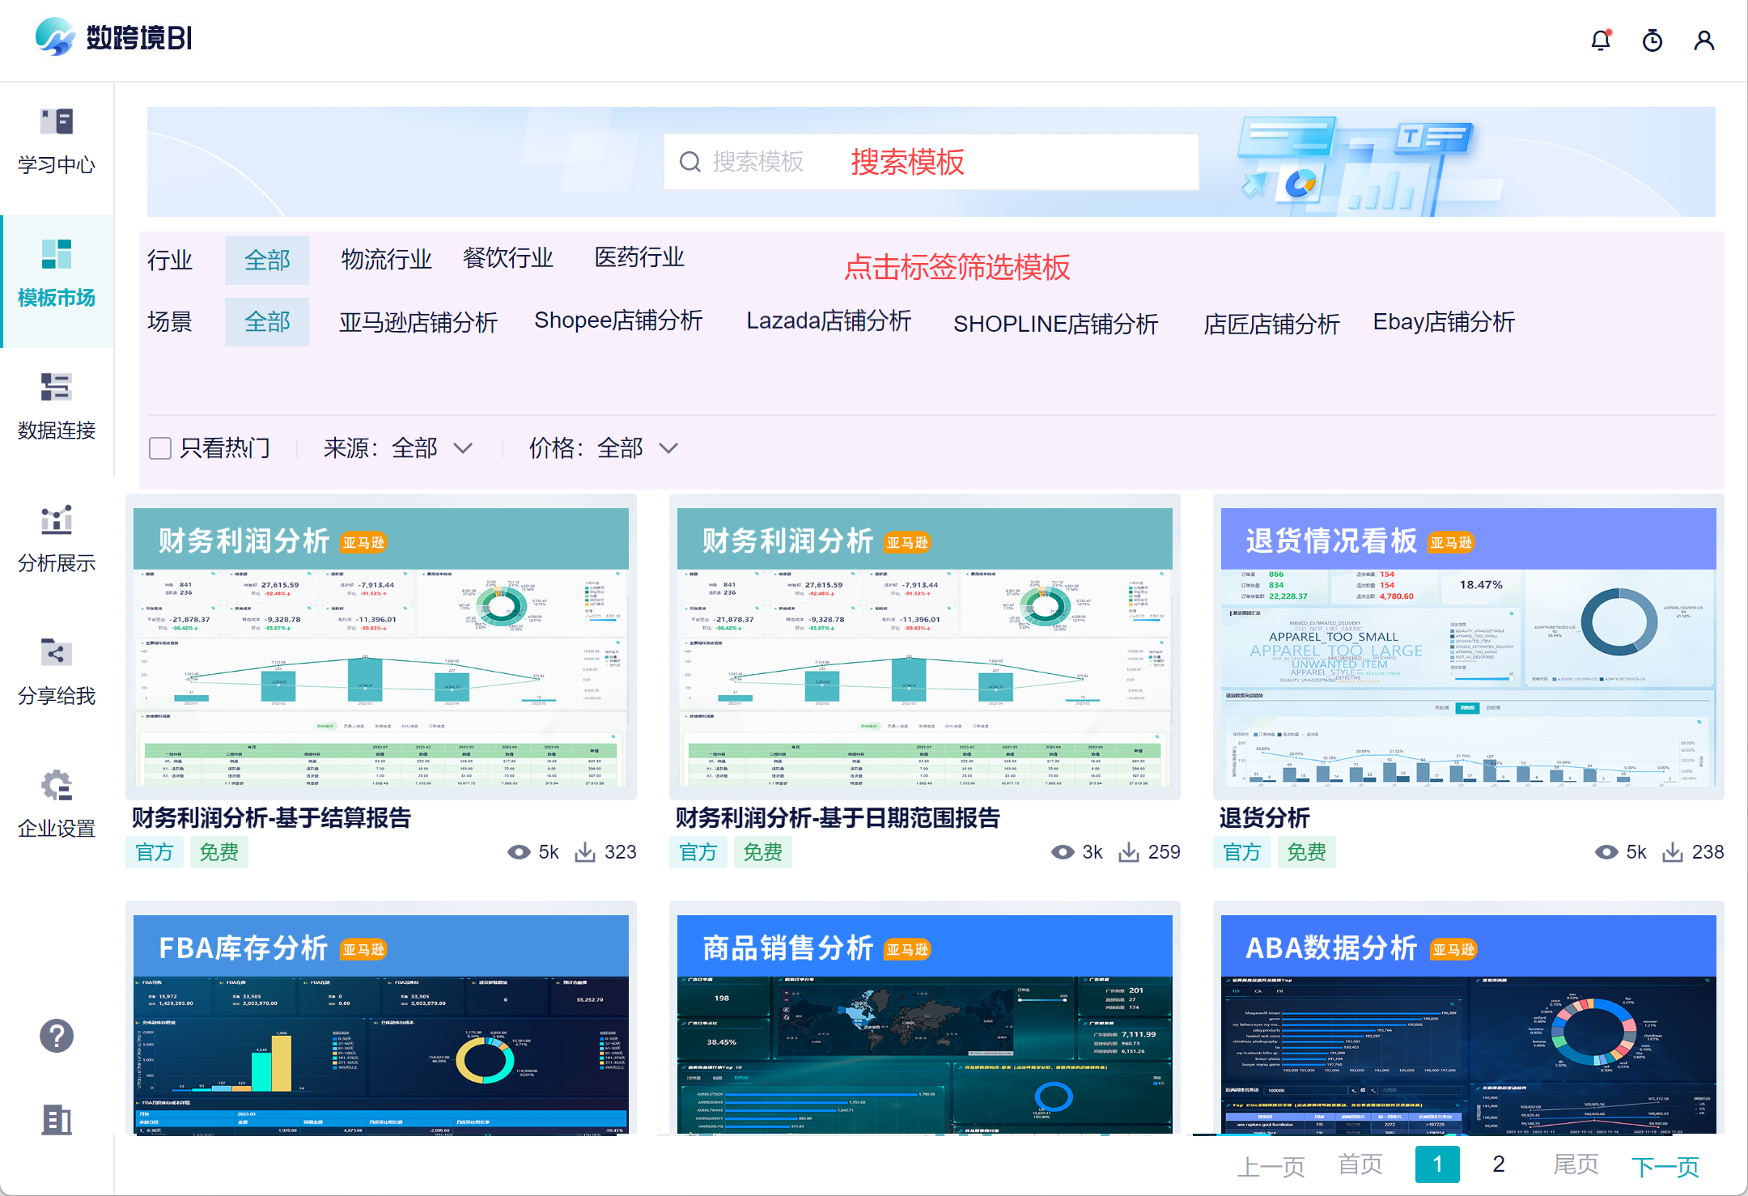The height and width of the screenshot is (1196, 1748).
Task: Open the user profile icon
Action: tap(1703, 40)
